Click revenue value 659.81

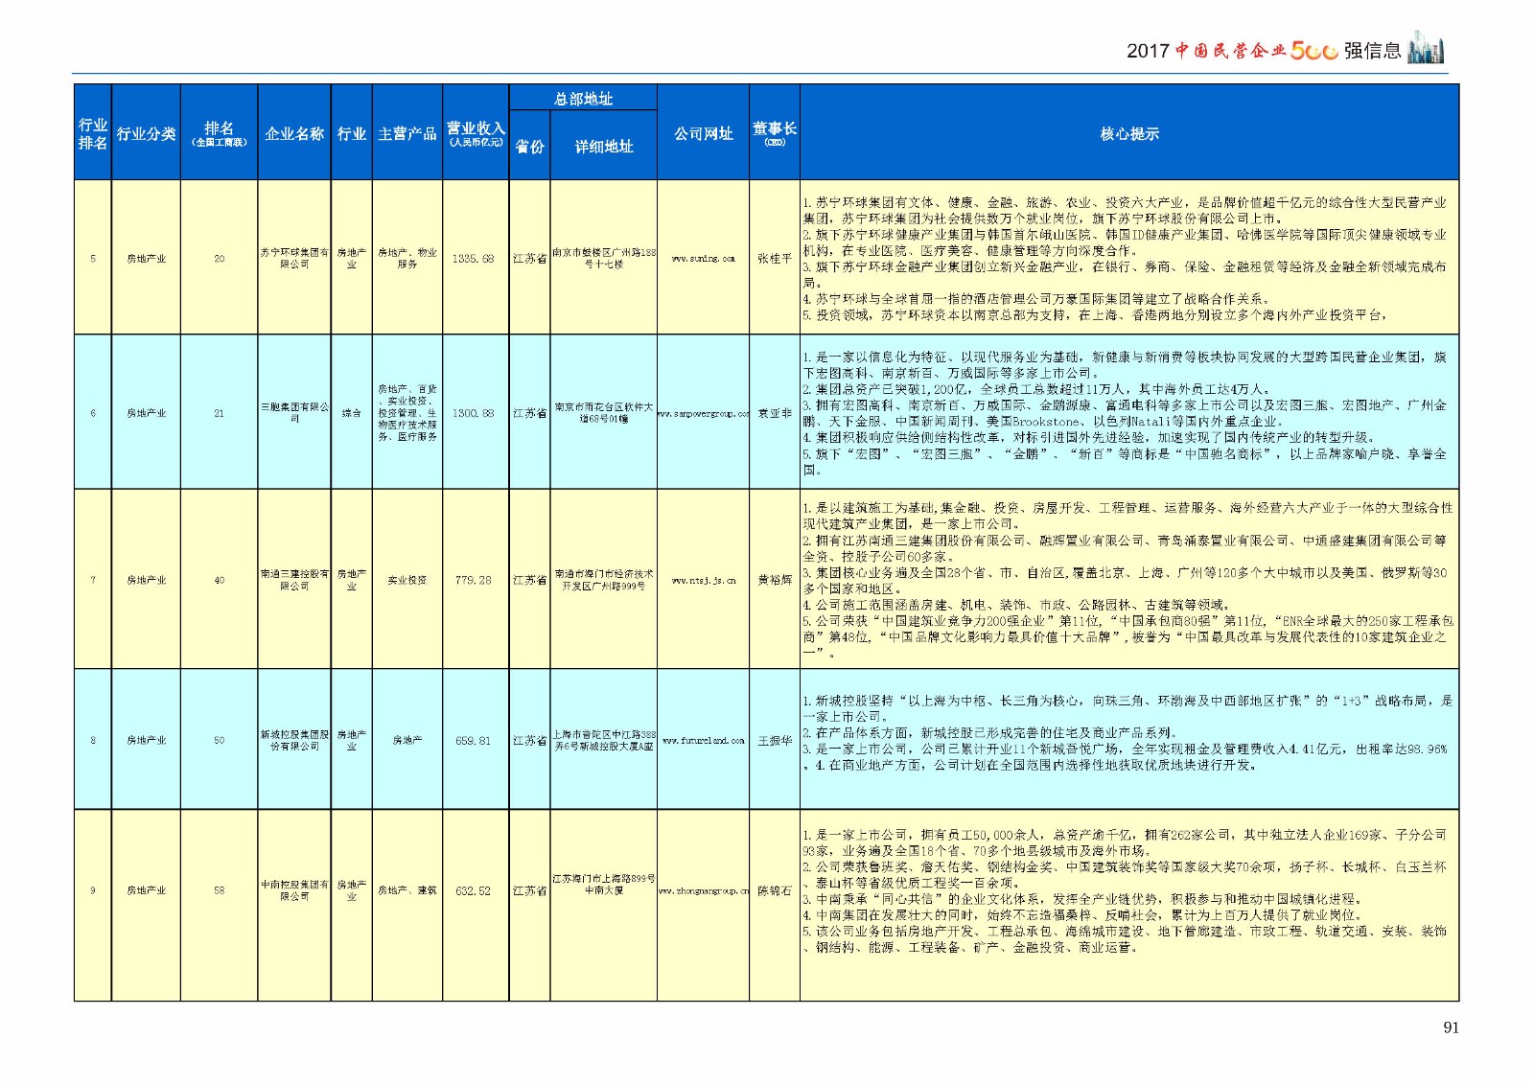[x=474, y=741]
